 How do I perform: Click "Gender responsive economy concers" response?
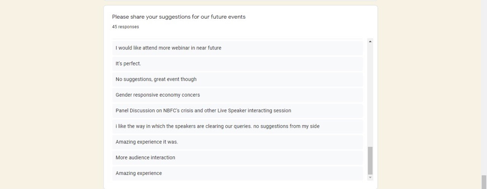coord(158,95)
